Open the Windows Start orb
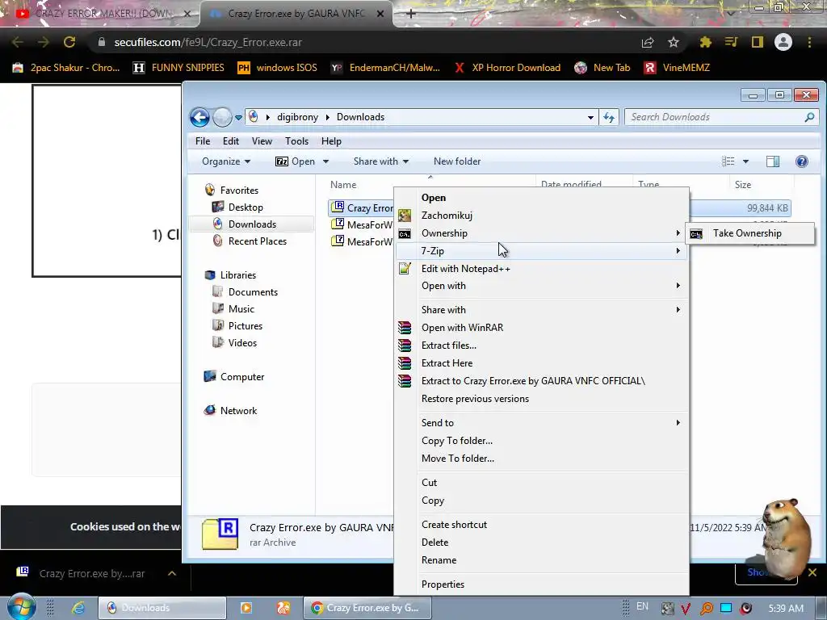Viewport: 827px width, 620px height. pos(22,606)
